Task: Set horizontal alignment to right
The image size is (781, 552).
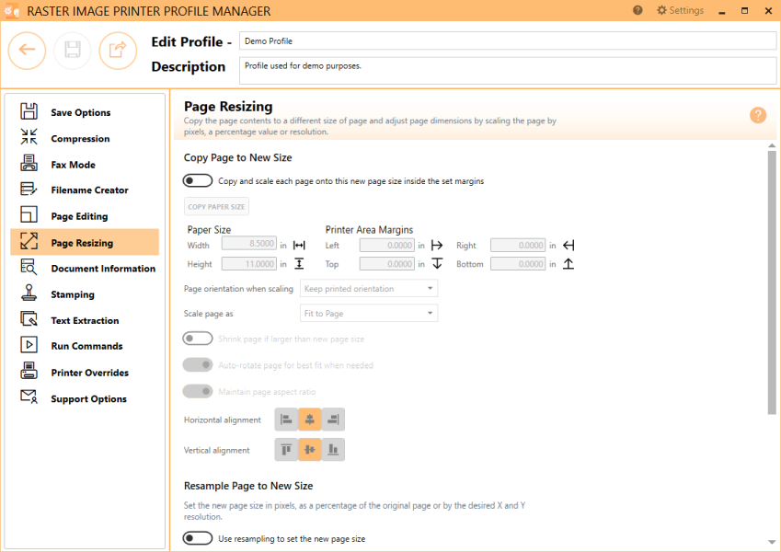Action: (333, 420)
